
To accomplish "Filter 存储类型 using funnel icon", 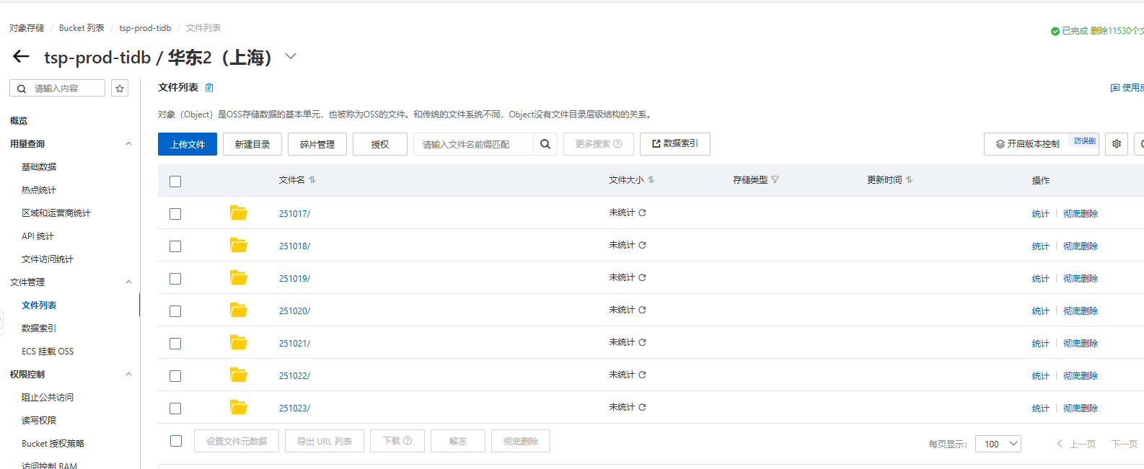I will [775, 180].
